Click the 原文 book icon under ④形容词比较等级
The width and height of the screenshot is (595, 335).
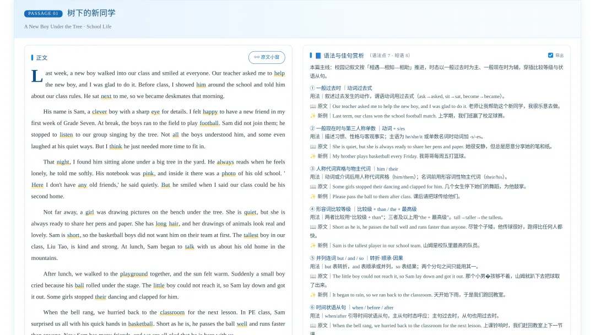pos(313,227)
